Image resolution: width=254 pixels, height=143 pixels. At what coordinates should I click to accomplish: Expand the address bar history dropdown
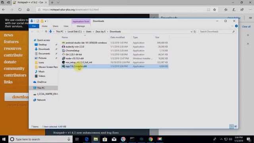coord(191,32)
